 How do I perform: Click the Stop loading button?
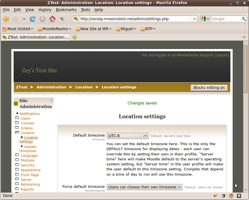pos(42,19)
